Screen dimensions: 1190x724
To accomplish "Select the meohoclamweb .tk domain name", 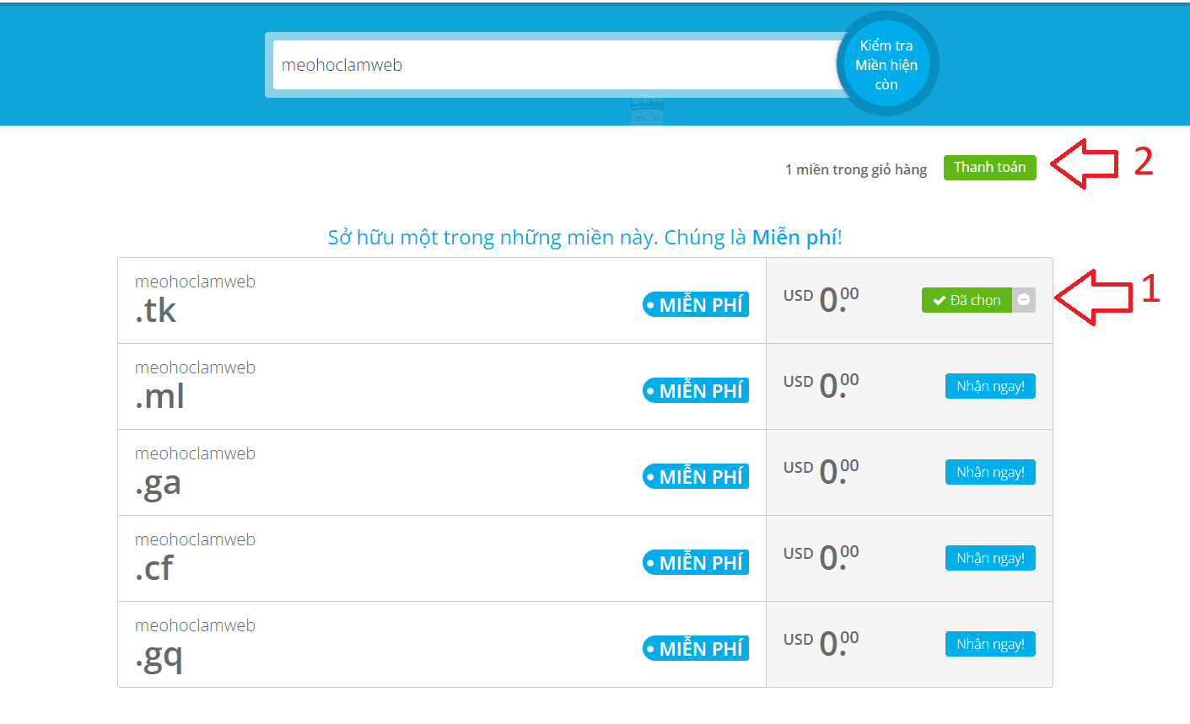I will click(x=195, y=299).
